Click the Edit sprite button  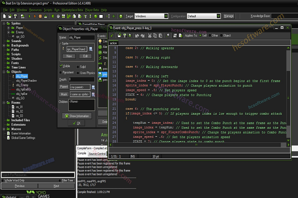(85, 56)
